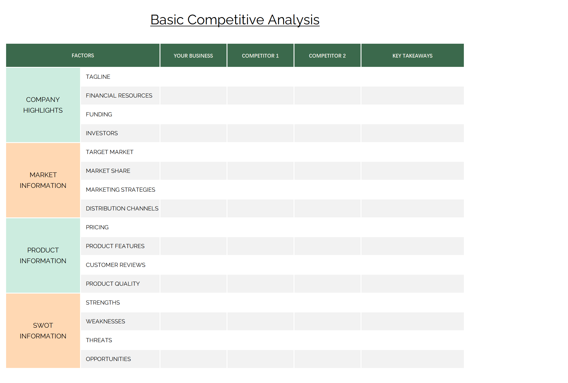Select the STRENGTHS row label

click(x=103, y=303)
